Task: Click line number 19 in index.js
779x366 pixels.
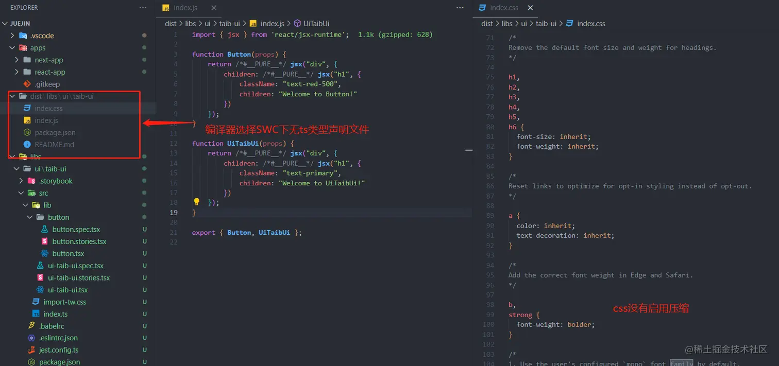Action: (174, 213)
